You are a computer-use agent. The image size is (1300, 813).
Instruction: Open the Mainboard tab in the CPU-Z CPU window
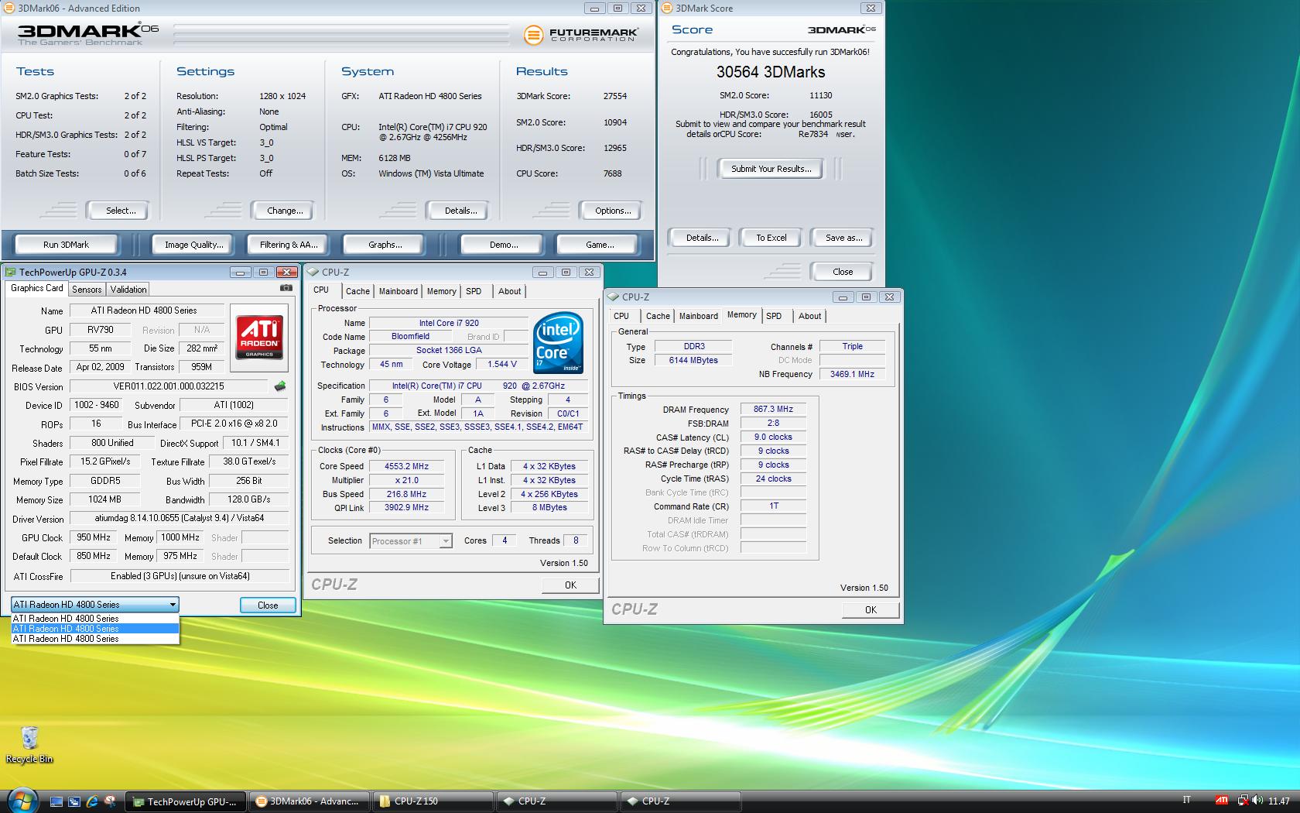coord(399,291)
